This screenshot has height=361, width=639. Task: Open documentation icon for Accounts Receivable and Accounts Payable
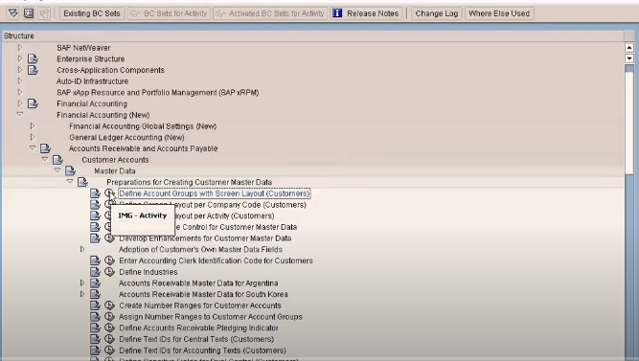click(x=45, y=148)
